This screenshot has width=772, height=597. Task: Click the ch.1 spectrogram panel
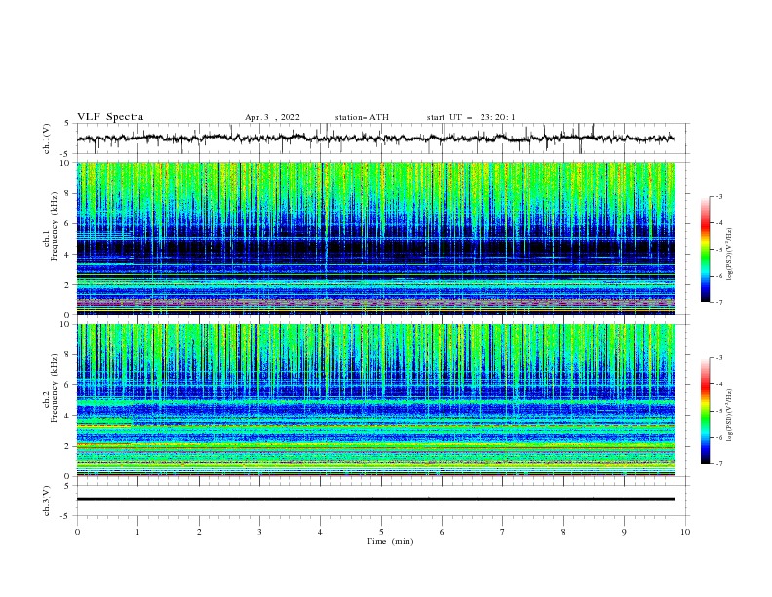(376, 238)
